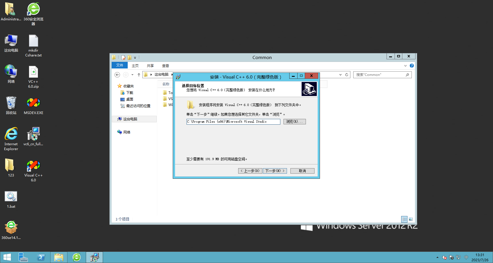The image size is (493, 263).
Task: Open the 查看 ribbon tab
Action: tap(166, 66)
